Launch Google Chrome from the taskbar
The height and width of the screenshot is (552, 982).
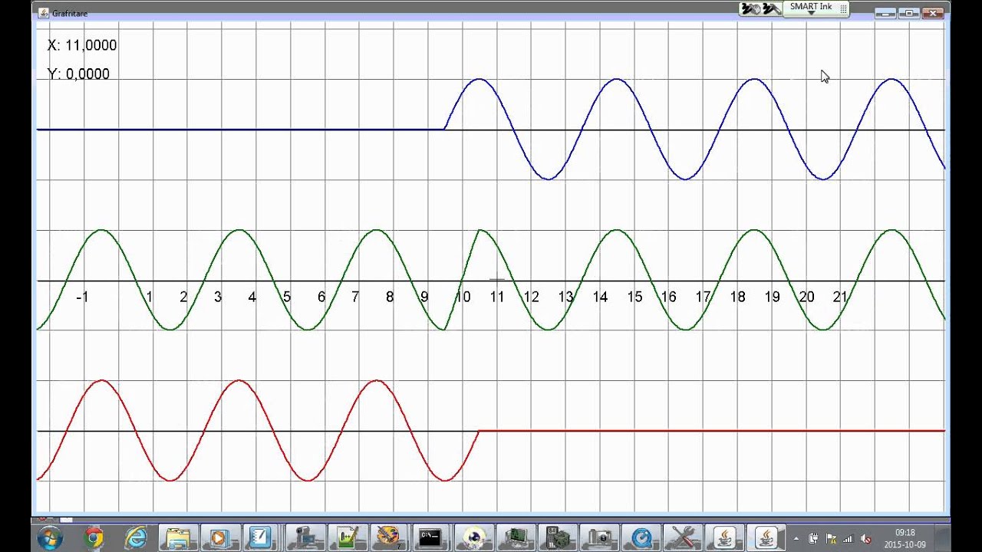[x=94, y=538]
